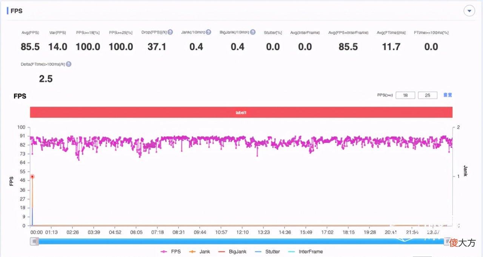Toggle the InterFrame series in the legend
This screenshot has width=483, height=257.
305,251
